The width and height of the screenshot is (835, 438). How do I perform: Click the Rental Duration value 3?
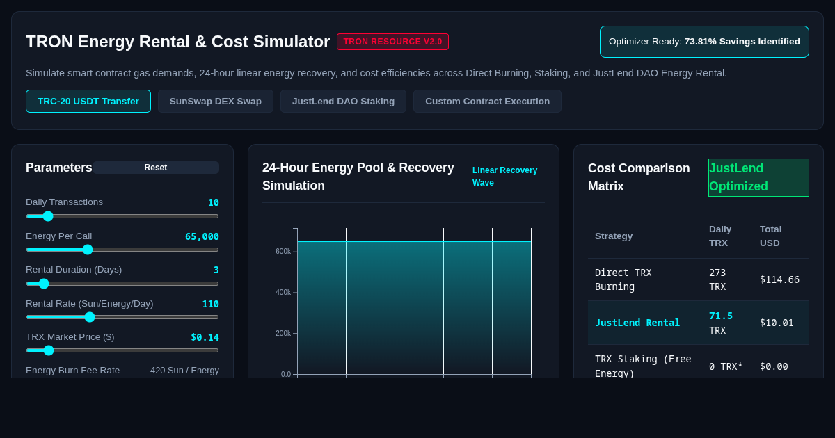[x=216, y=270]
